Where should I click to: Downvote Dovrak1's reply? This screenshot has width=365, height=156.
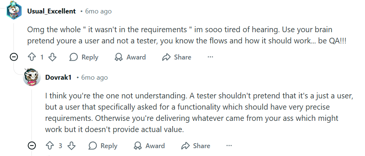[x=72, y=146]
